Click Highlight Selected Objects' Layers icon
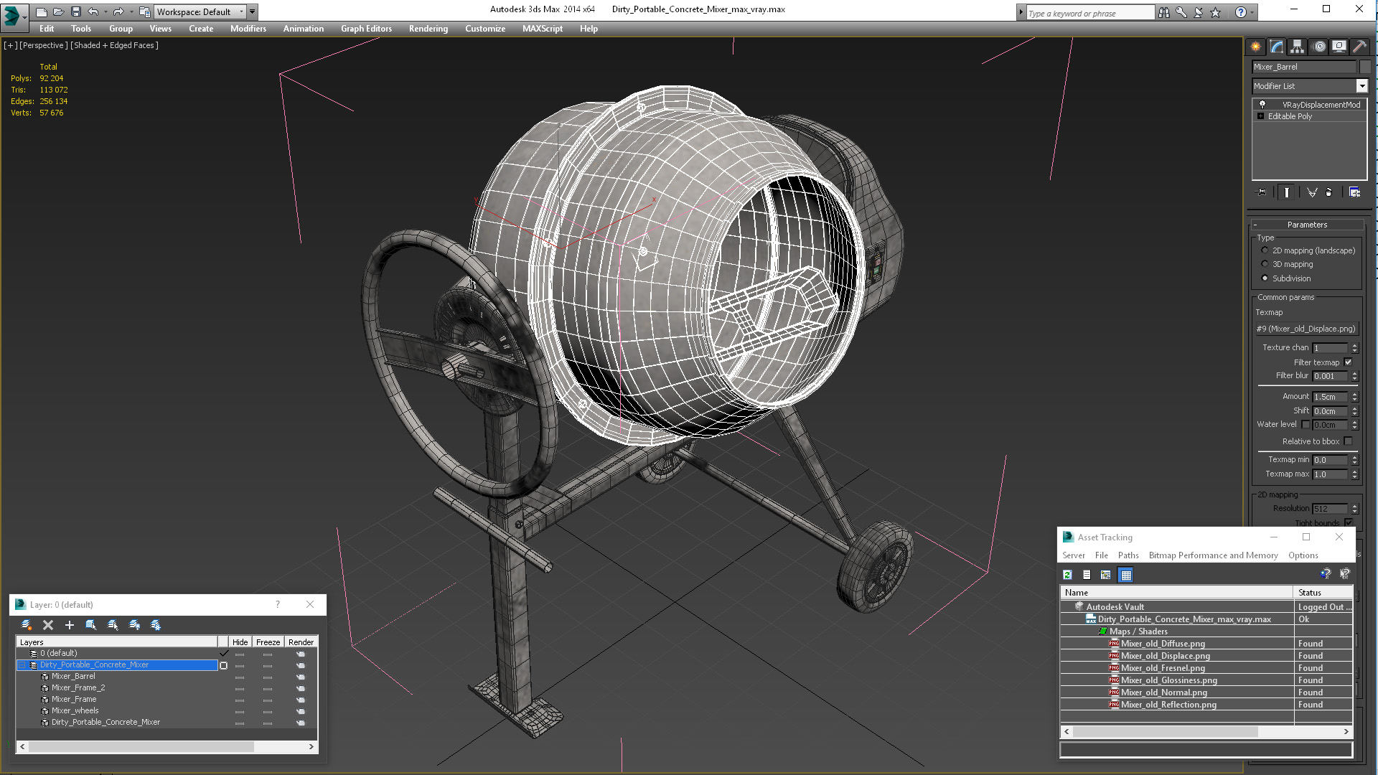The height and width of the screenshot is (775, 1378). [113, 625]
